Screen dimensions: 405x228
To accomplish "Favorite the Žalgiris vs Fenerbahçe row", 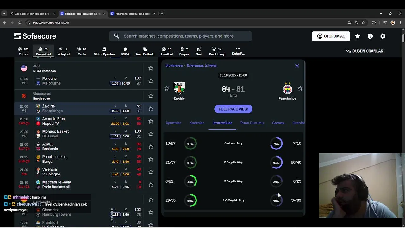I will (151, 109).
